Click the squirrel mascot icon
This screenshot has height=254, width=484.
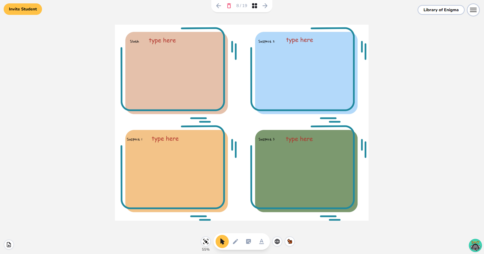[x=290, y=241]
